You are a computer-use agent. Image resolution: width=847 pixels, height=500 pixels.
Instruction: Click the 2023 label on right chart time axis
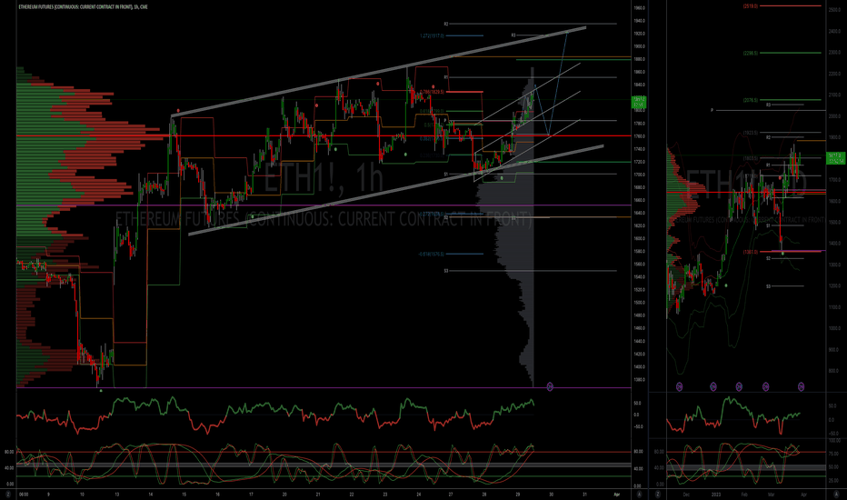[716, 494]
